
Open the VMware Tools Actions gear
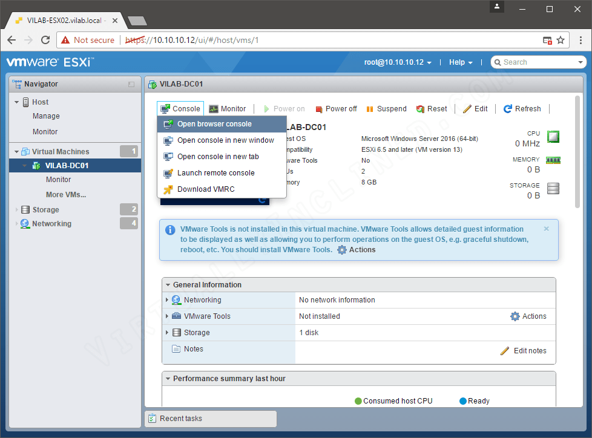(x=515, y=316)
